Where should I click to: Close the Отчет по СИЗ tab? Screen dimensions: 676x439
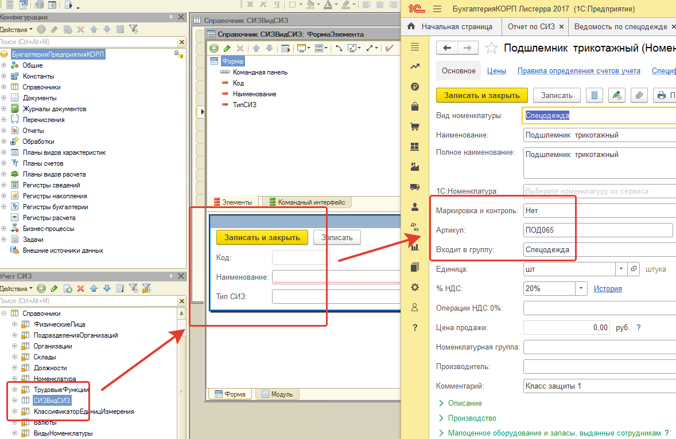point(561,27)
